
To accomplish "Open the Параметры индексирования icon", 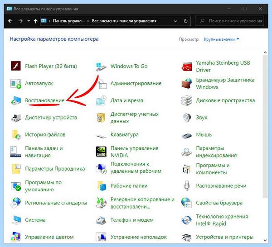I will pyautogui.click(x=187, y=152).
